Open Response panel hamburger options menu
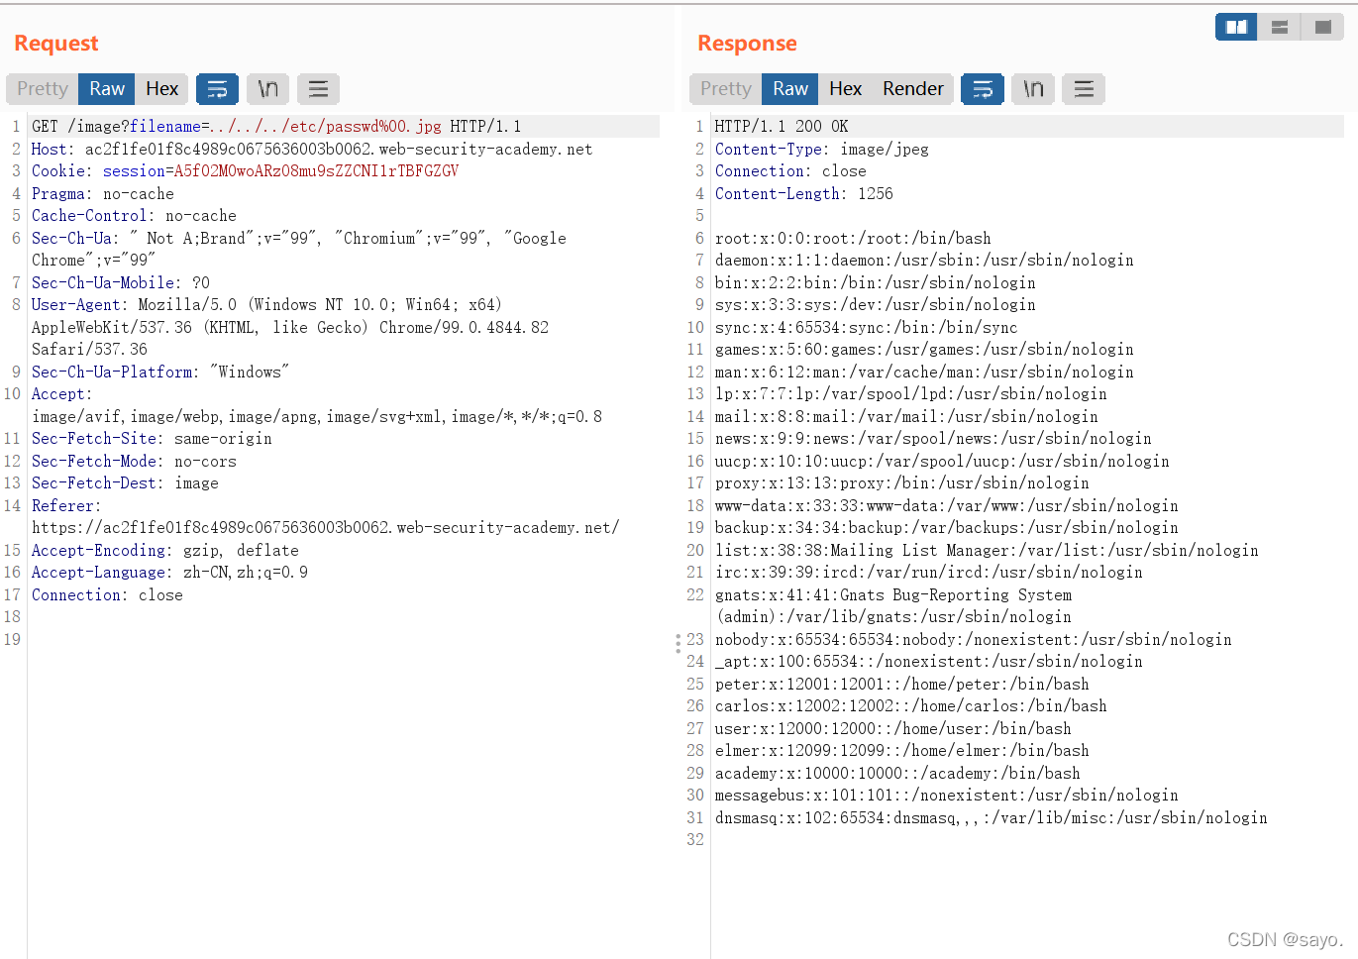This screenshot has height=959, width=1358. coord(1084,89)
